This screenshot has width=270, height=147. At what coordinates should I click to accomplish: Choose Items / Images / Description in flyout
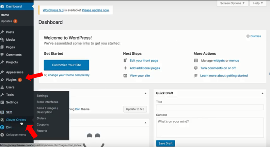47,110
